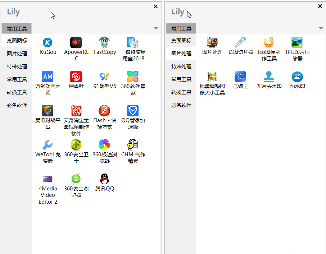Open Flash 快捷方式 icon
The height and width of the screenshot is (254, 326).
coord(104,111)
